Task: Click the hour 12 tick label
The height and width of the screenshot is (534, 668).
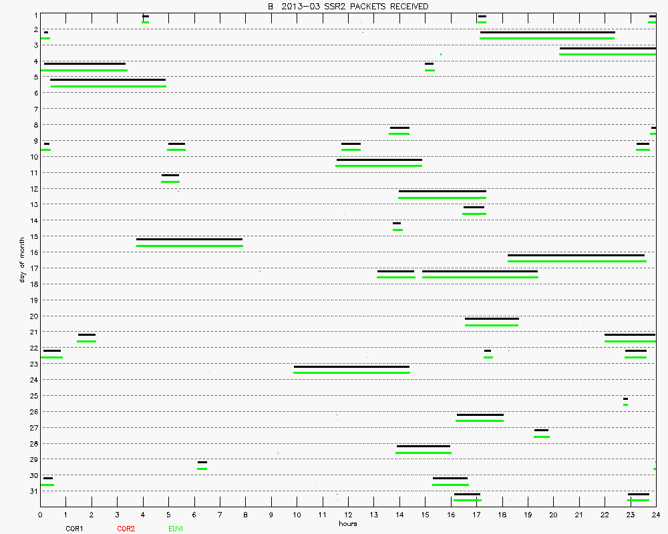Action: (348, 515)
